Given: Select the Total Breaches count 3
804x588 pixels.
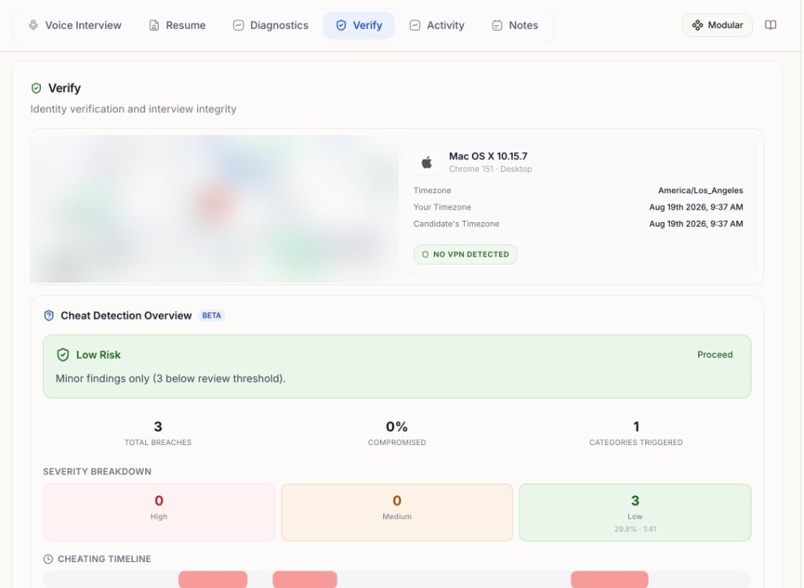Looking at the screenshot, I should pos(158,426).
